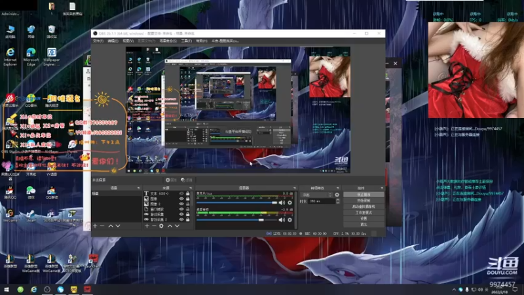Toggle lock on 窗口捕获 source
This screenshot has width=524, height=295.
tap(188, 209)
